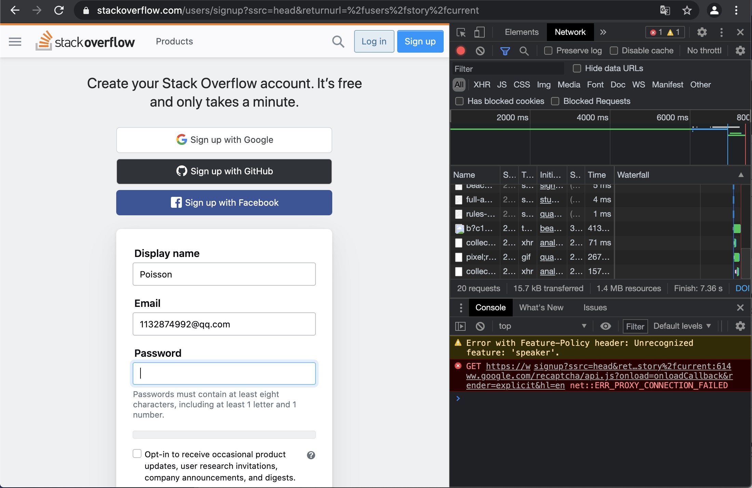This screenshot has height=488, width=752.
Task: Enable the Preserve log checkbox
Action: tap(548, 51)
